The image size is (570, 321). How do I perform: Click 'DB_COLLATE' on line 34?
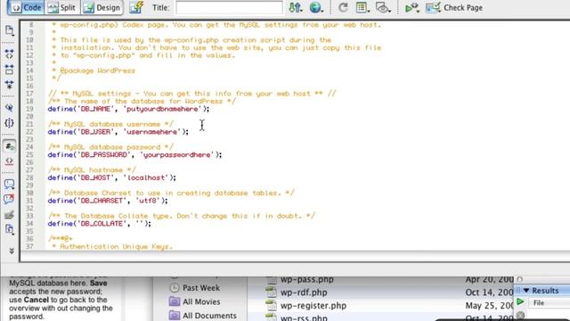click(101, 224)
